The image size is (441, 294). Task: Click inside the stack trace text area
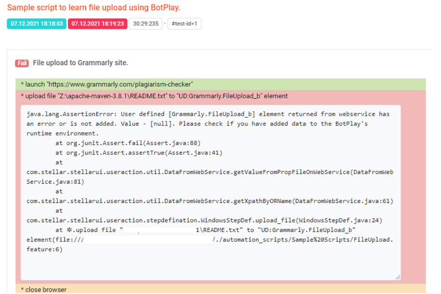(210, 192)
